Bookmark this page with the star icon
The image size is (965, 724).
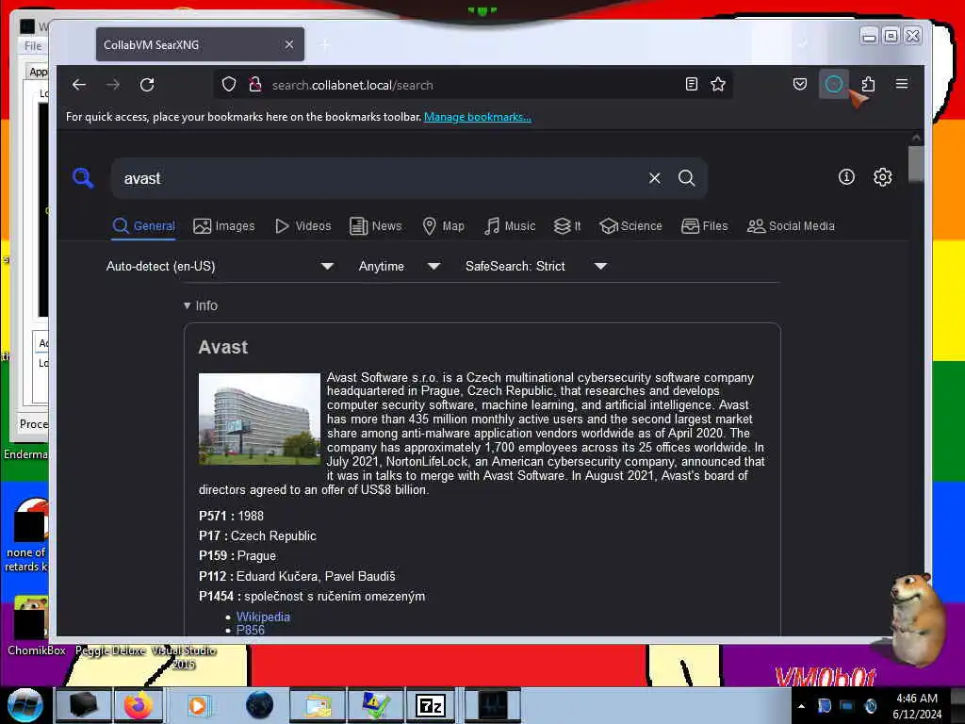tap(717, 84)
